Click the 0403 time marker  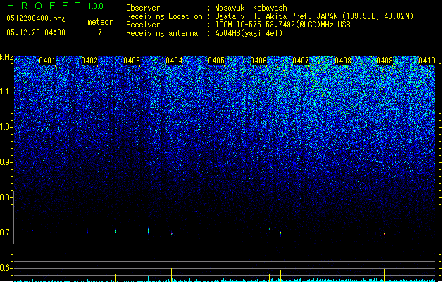pos(132,61)
